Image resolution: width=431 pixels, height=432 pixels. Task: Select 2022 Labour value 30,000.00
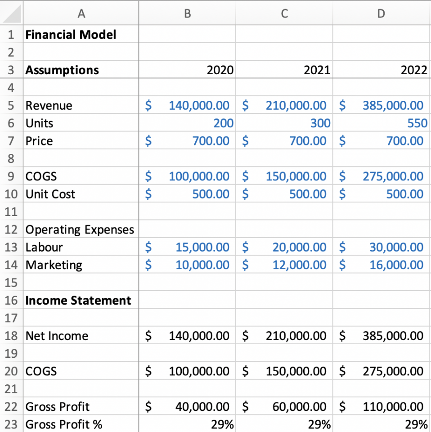pyautogui.click(x=381, y=247)
